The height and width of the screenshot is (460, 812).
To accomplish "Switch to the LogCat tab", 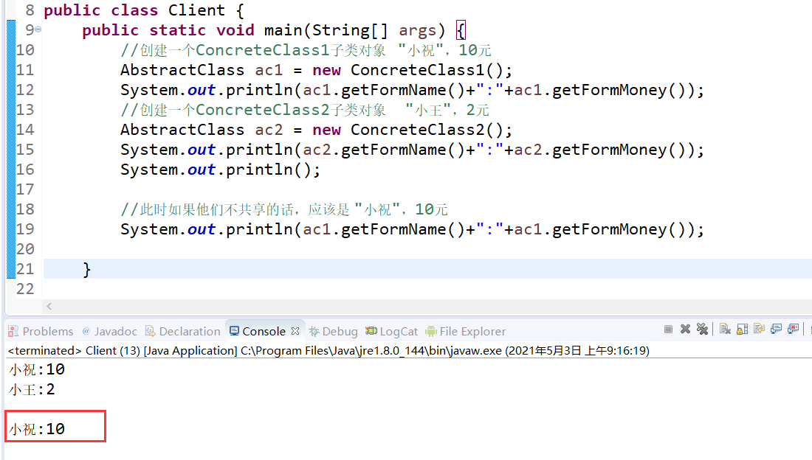I will coord(391,331).
